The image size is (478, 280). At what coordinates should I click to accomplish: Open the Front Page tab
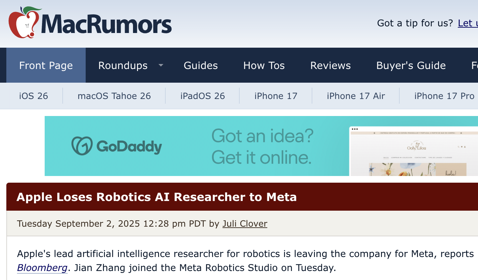point(46,65)
